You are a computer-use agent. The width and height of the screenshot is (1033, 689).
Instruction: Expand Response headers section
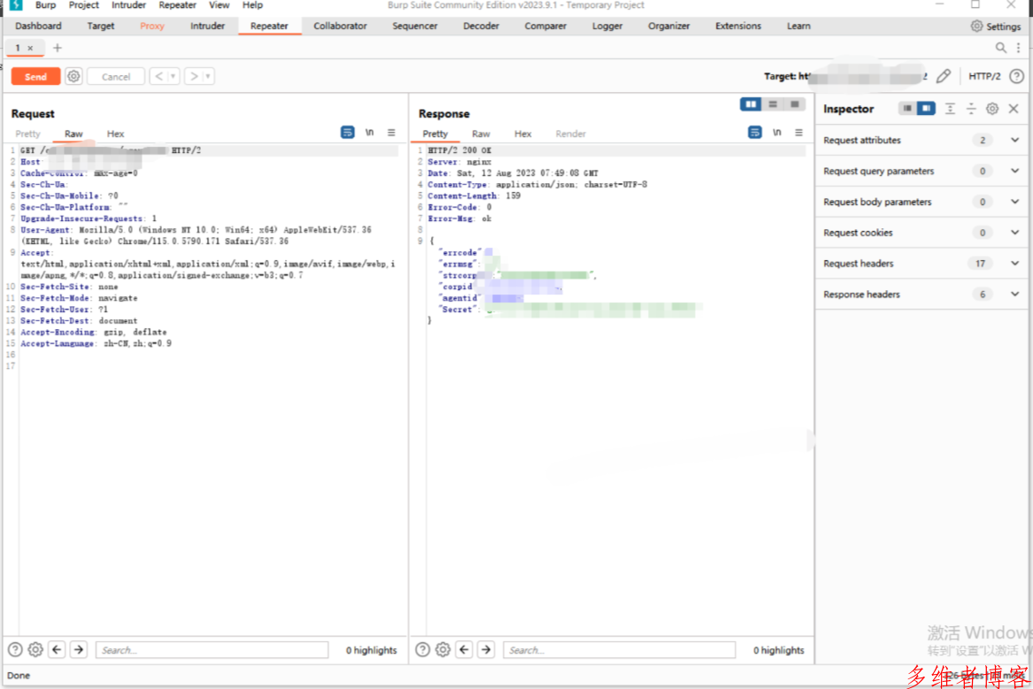(x=921, y=295)
